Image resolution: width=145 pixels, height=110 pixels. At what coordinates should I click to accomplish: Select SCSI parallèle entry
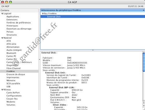click(13, 84)
